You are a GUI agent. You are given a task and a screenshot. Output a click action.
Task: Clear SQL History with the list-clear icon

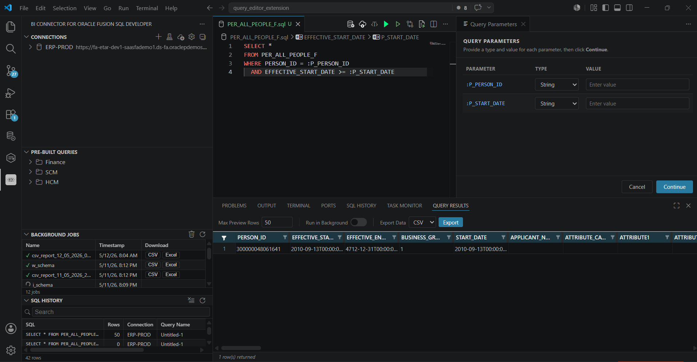click(191, 300)
